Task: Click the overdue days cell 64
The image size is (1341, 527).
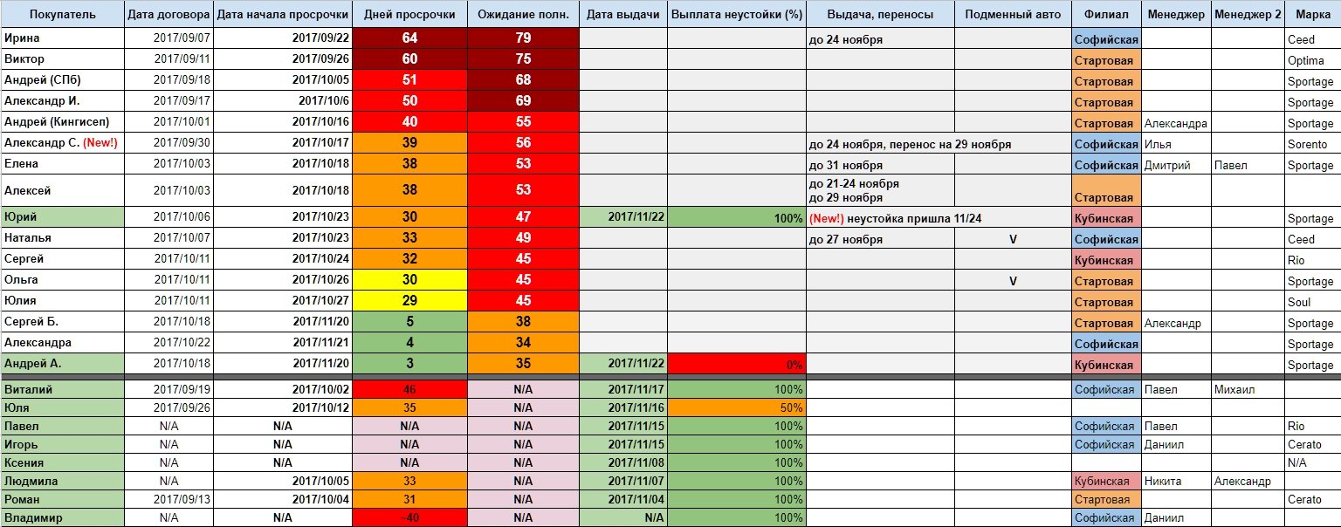Action: click(x=409, y=38)
